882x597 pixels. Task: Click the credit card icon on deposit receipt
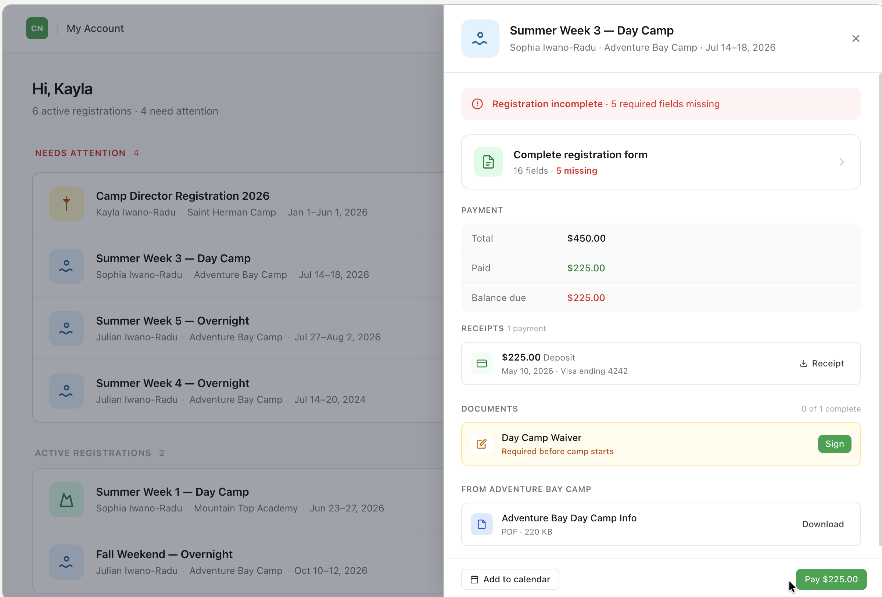tap(481, 363)
